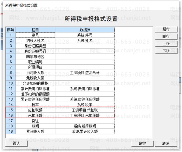Select row number 15 header
This screenshot has width=182, height=152.
pyautogui.click(x=11, y=110)
